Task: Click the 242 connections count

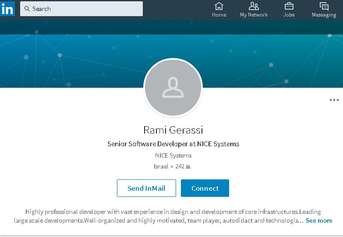Action: click(x=180, y=166)
